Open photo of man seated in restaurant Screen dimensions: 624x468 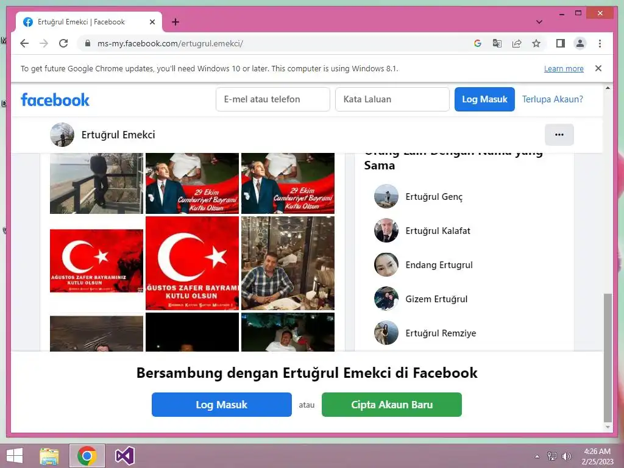coord(288,263)
